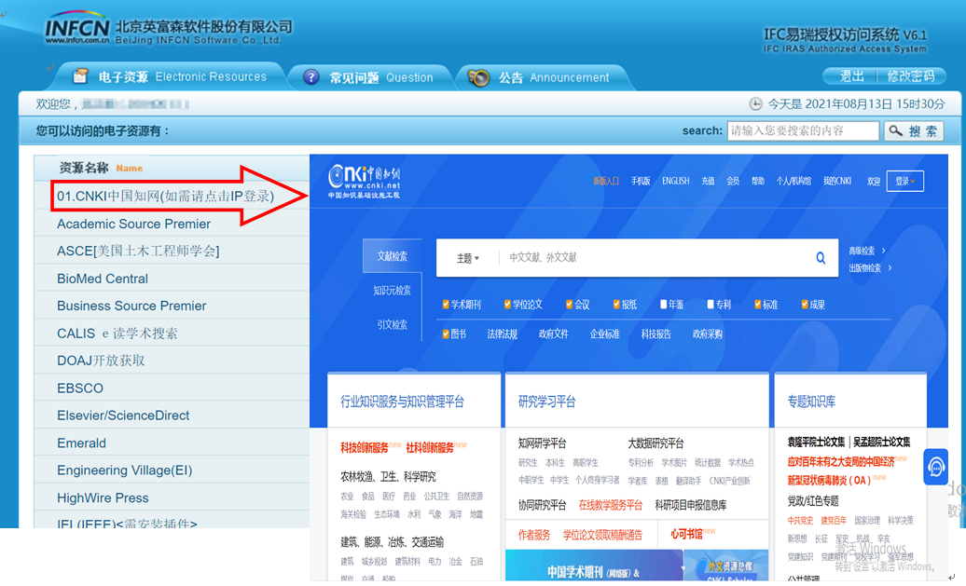This screenshot has width=966, height=586.
Task: Click the CNKI 中国知网 logo
Action: [x=365, y=181]
